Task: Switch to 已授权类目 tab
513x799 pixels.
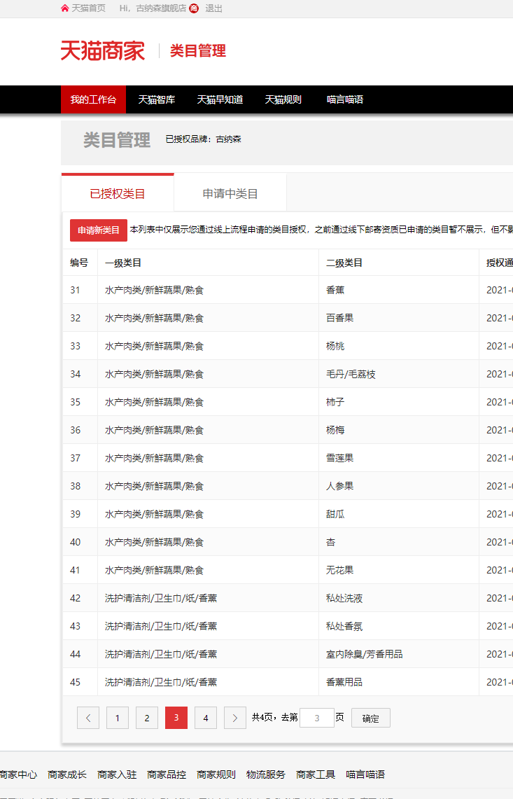Action: pyautogui.click(x=118, y=194)
